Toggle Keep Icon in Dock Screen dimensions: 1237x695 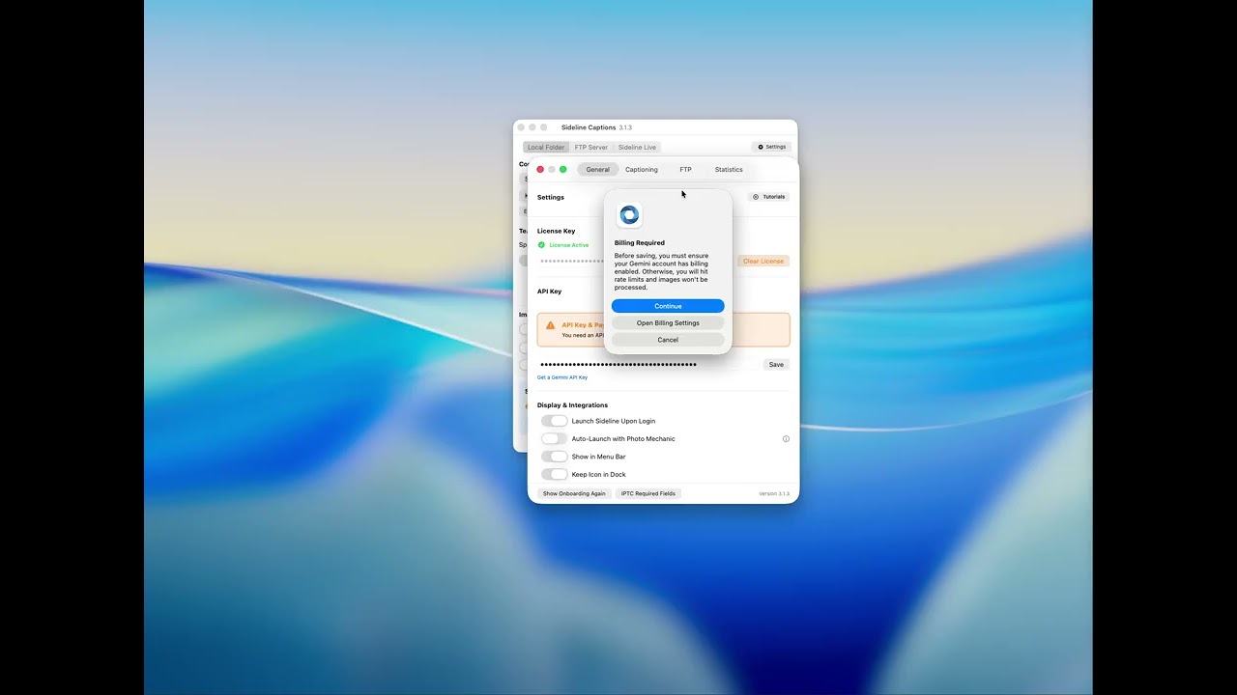click(554, 475)
